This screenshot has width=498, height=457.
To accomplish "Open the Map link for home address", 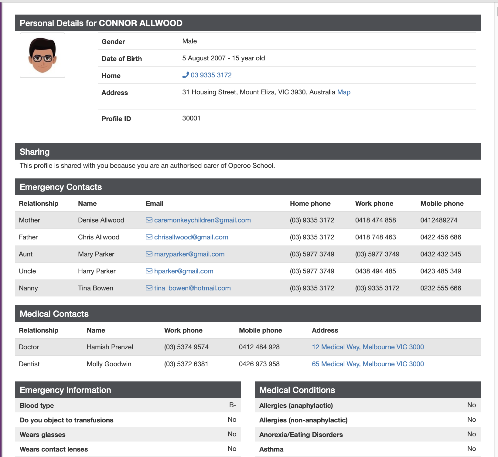I will (x=343, y=92).
